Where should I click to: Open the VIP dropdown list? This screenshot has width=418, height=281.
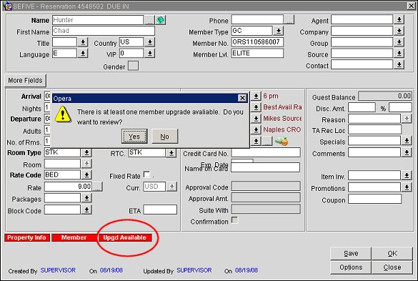coord(150,54)
